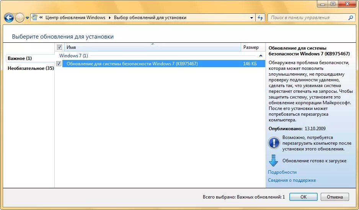
Task: Click the magnifier search icon
Action: 351,18
